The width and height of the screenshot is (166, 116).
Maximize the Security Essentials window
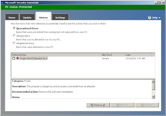click(159, 3)
